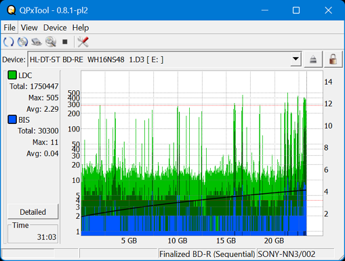Click the LDC Avg: 2.29 value
This screenshot has width=345, height=261.
tap(43, 109)
